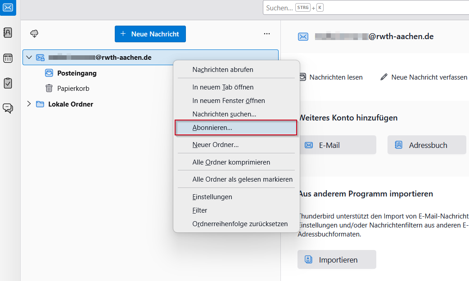The height and width of the screenshot is (281, 469).
Task: Click the Nachrichten lesen icon
Action: point(303,77)
